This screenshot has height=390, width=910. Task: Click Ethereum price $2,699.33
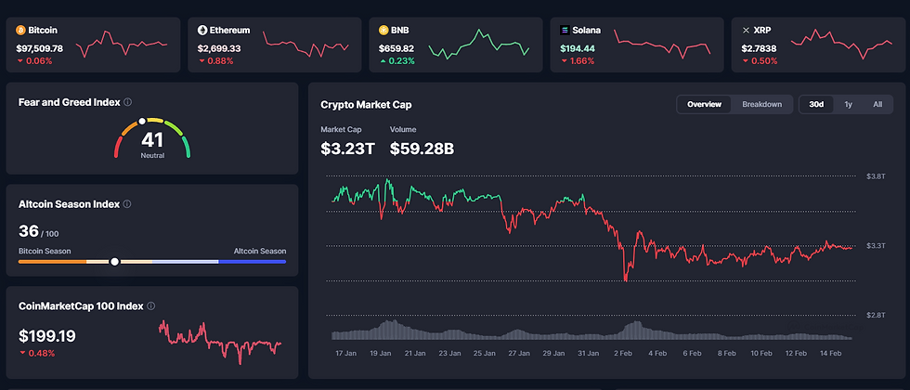tap(219, 48)
